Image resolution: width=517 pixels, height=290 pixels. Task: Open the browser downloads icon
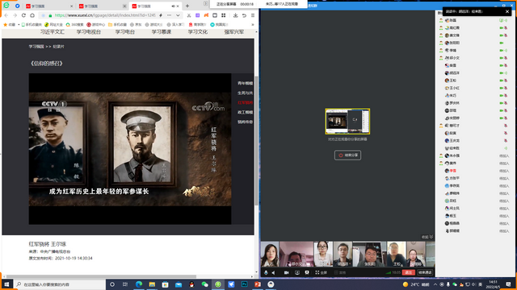[235, 15]
